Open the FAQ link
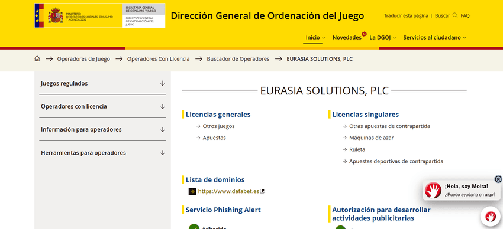Screen dimensions: 503x229 tap(465, 15)
